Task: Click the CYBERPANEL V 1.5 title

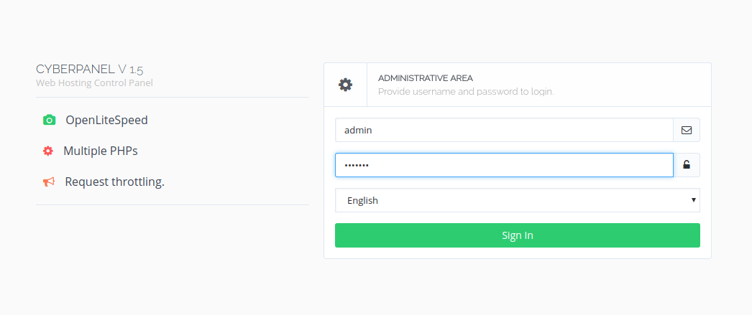Action: tap(89, 69)
